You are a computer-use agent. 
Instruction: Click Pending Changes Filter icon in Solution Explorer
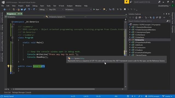(146, 17)
